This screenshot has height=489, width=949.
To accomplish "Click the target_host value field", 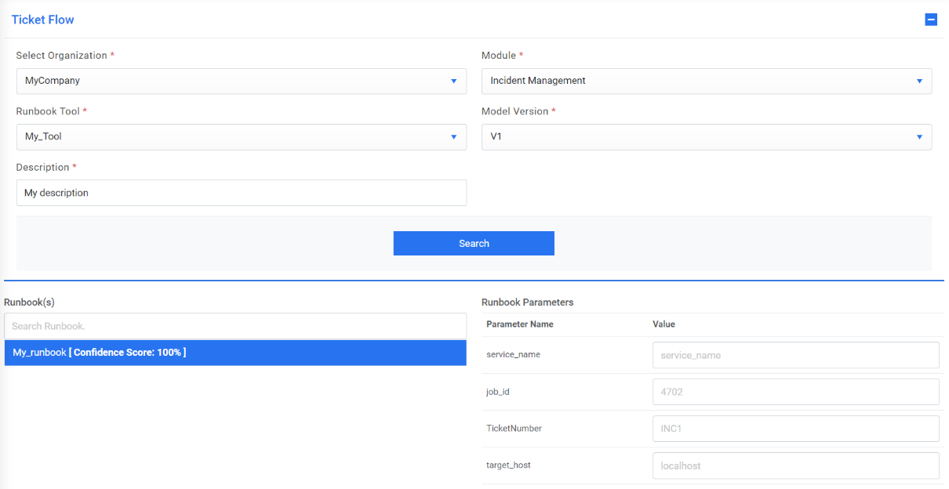I will click(795, 465).
